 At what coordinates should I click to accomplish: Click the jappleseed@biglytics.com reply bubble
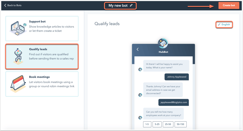click(x=174, y=102)
